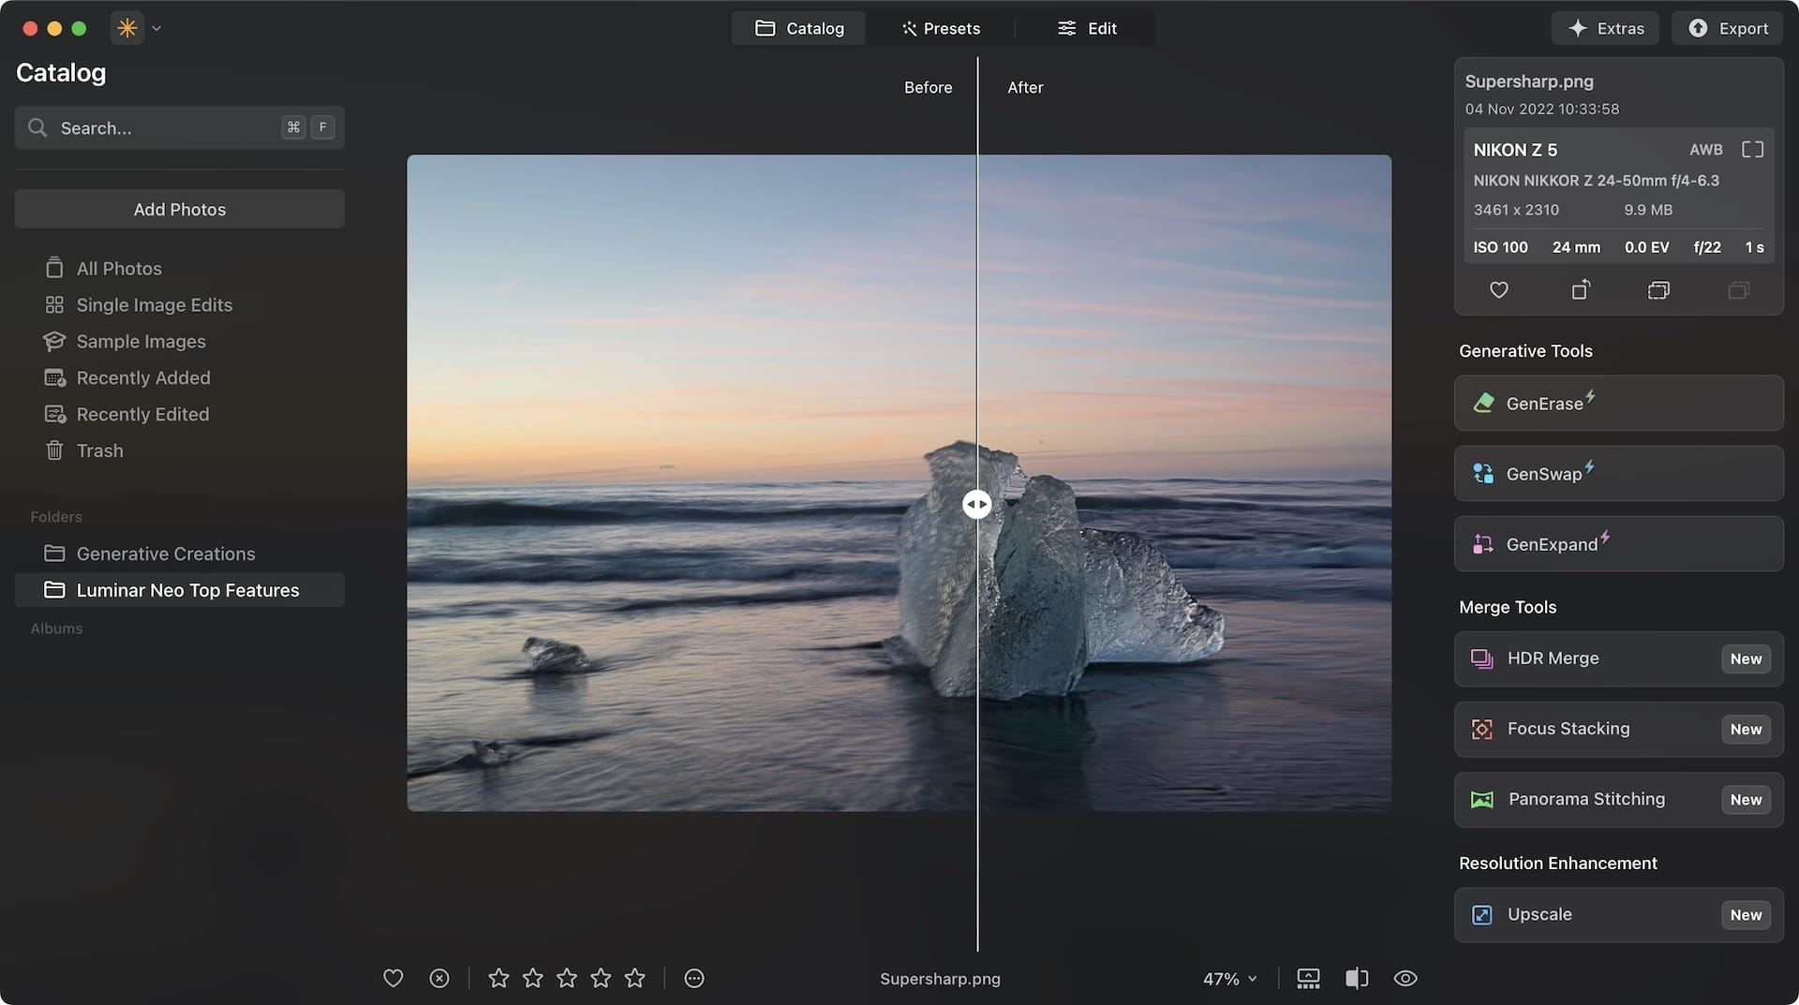Click the rotate icon in info panel

tap(1581, 290)
